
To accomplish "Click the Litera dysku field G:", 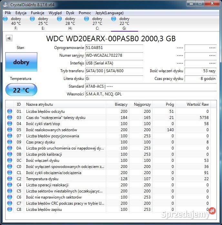I will pyautogui.click(x=114, y=79).
